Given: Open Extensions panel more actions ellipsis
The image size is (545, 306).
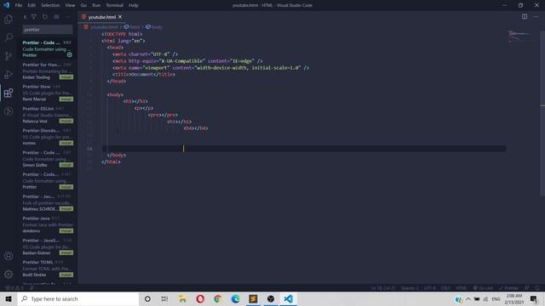Looking at the screenshot, I should (67, 17).
